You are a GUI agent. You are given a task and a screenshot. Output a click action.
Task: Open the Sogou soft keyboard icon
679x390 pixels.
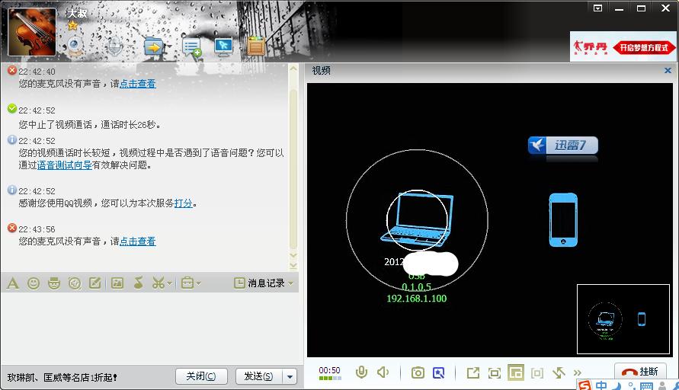pyautogui.click(x=646, y=385)
